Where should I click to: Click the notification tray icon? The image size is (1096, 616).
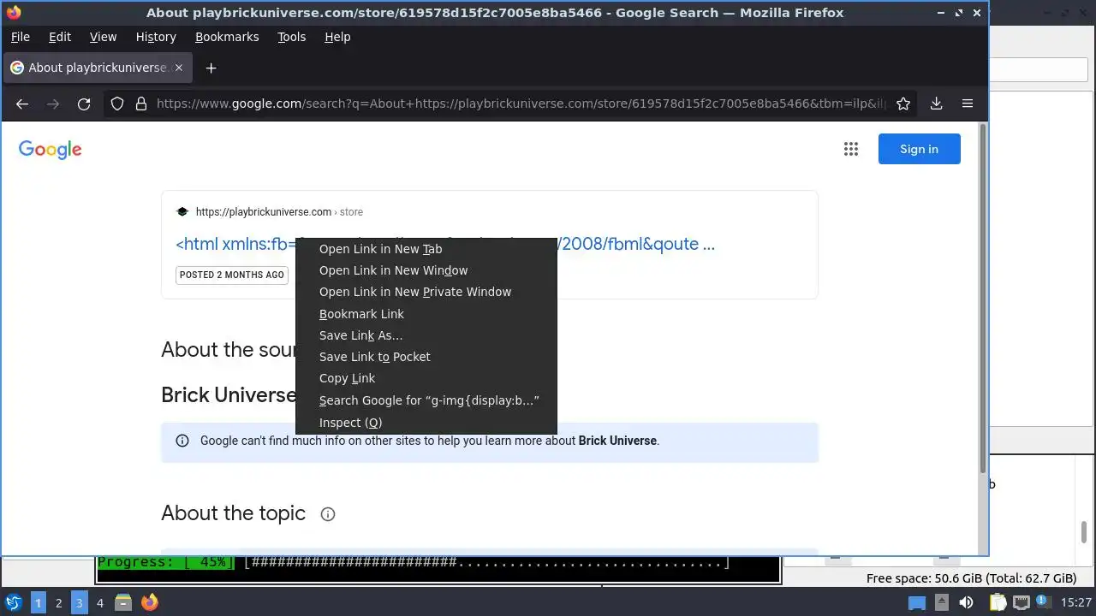tap(1045, 603)
